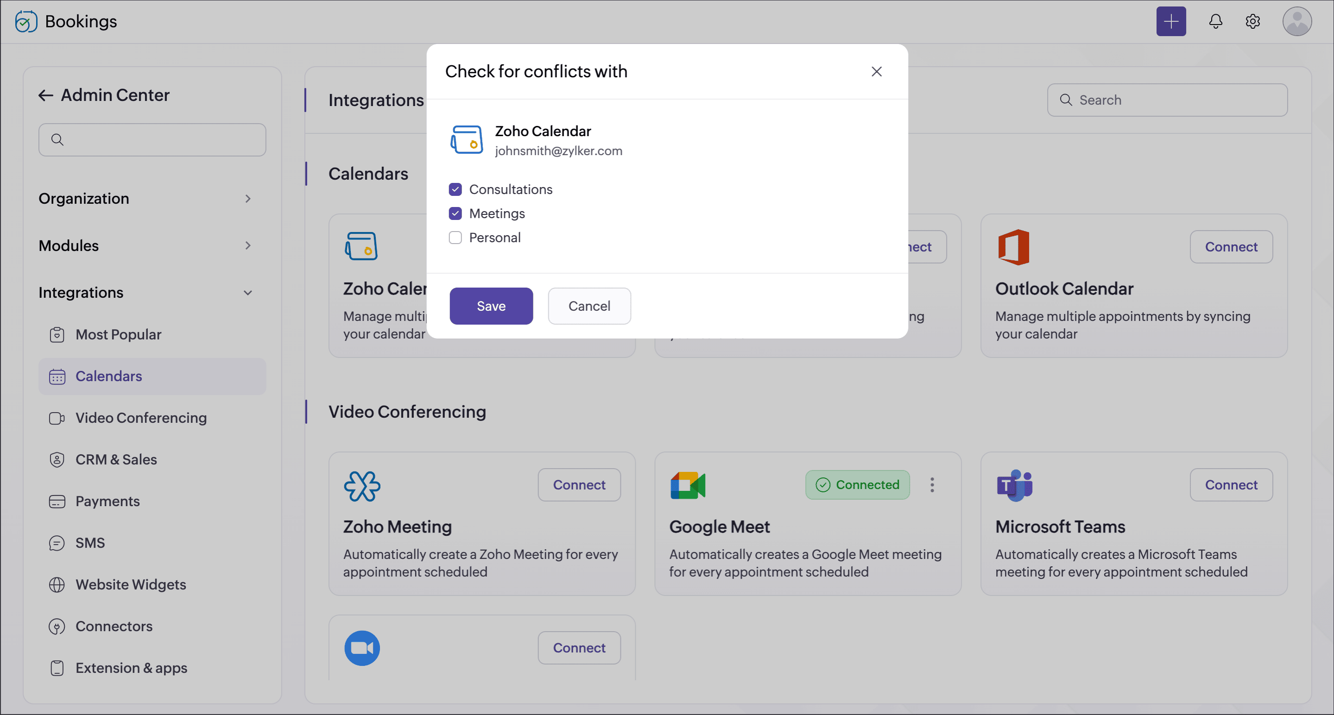Click the Integrations Search input field
The width and height of the screenshot is (1334, 715).
click(1167, 100)
